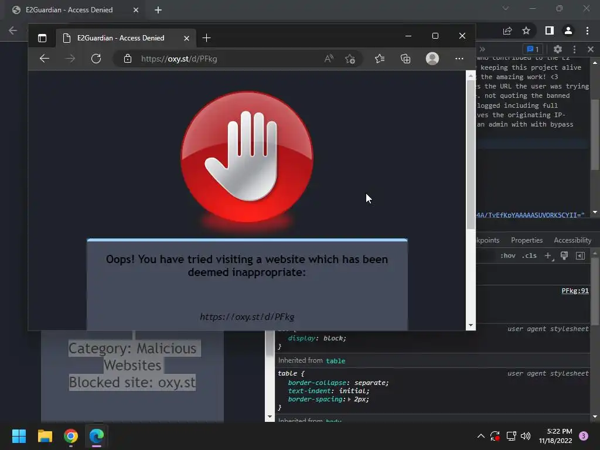
Task: Click text-indent: initial property
Action: tap(328, 391)
